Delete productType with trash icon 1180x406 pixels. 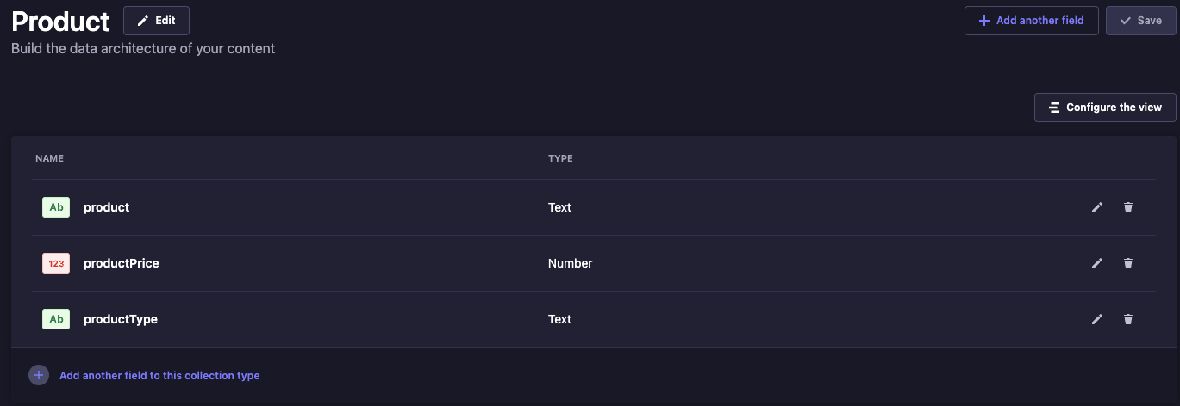1127,319
